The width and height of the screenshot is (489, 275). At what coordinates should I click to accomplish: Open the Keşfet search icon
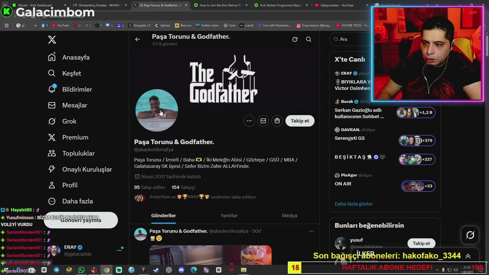52,73
